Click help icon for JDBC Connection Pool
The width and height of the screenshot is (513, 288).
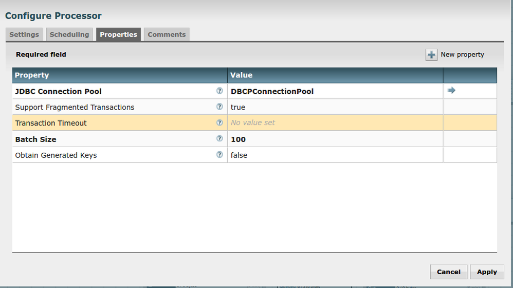(219, 91)
